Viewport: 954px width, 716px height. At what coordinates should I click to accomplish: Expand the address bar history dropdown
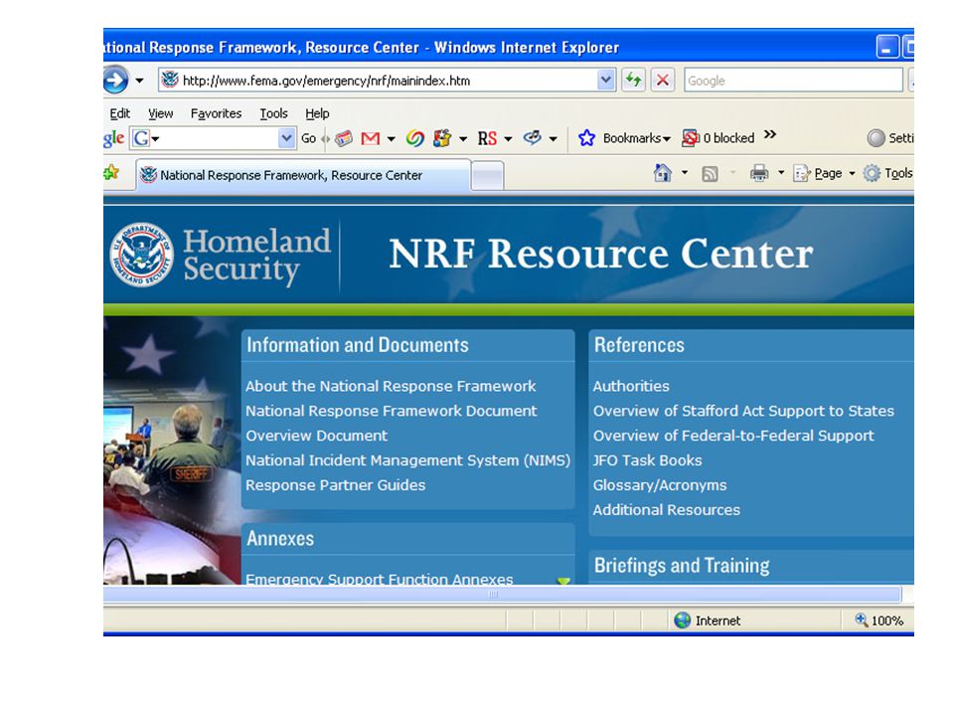click(x=605, y=81)
